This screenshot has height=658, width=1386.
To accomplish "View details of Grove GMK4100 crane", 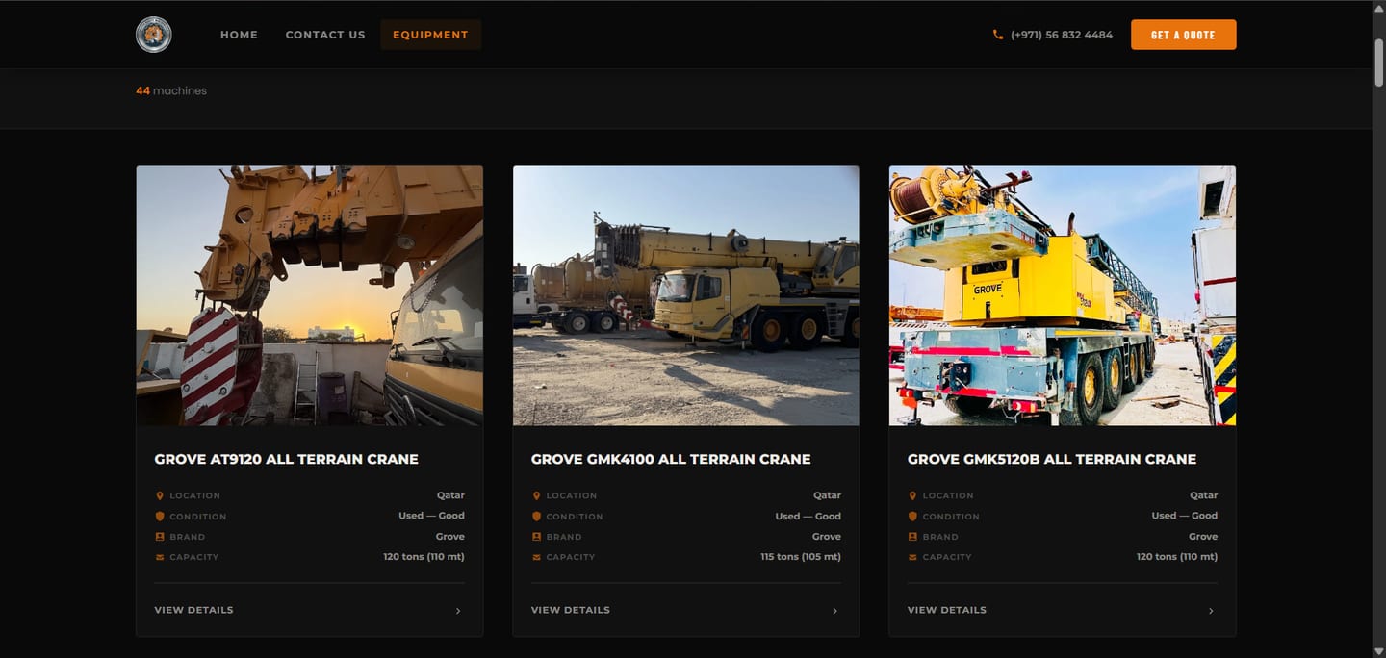I will pyautogui.click(x=570, y=610).
